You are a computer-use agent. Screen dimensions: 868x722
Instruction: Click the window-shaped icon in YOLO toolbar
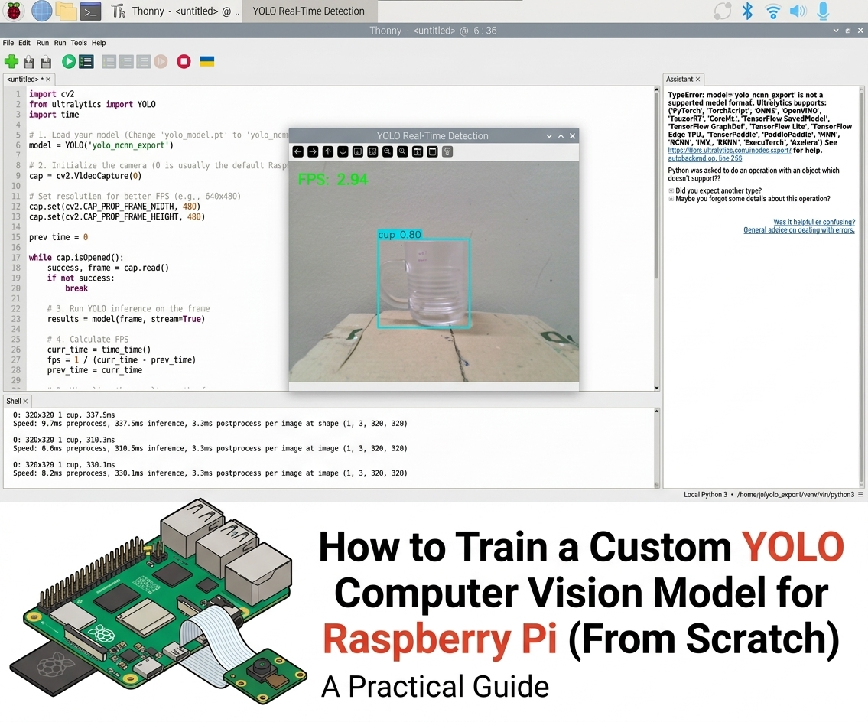click(x=432, y=151)
